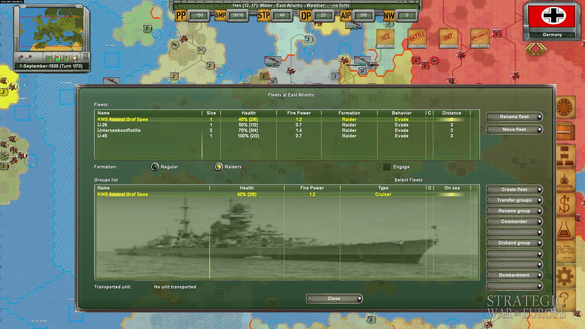Close the Fleets at East Atlantic dialog
The image size is (585, 329).
click(334, 299)
